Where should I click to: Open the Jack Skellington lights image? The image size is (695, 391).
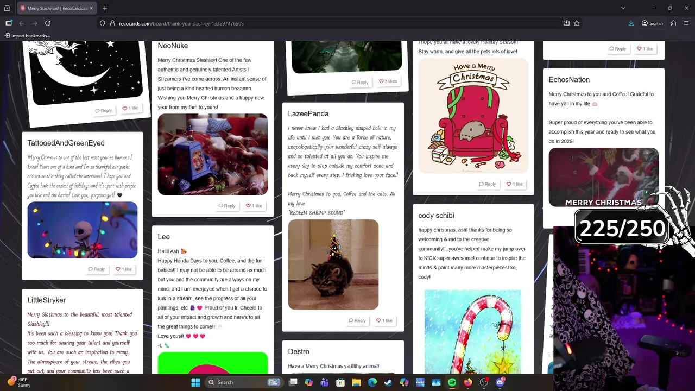coord(83,230)
